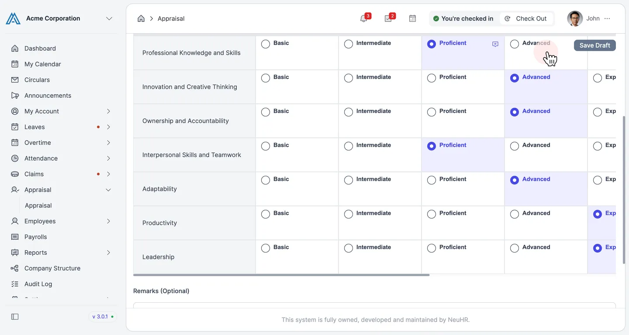This screenshot has width=629, height=335.
Task: Click the Productivity row label
Action: [159, 223]
